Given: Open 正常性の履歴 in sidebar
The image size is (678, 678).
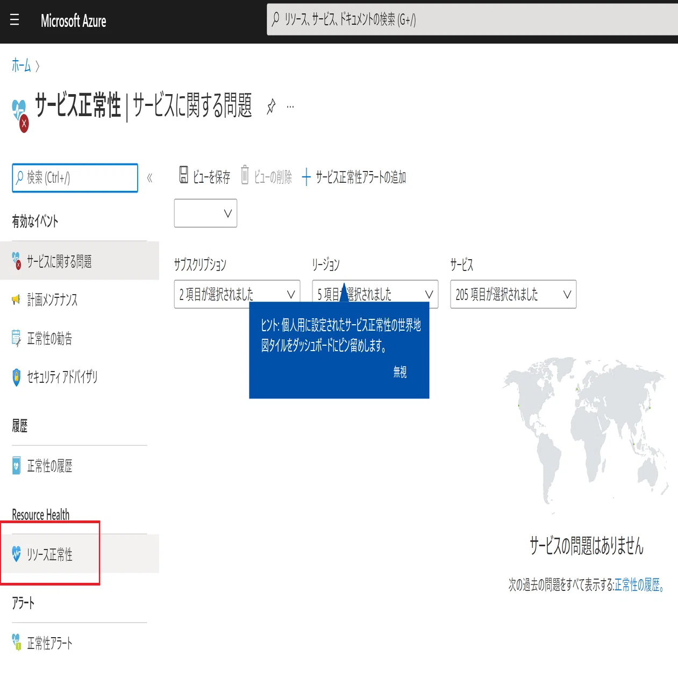Looking at the screenshot, I should (80, 466).
